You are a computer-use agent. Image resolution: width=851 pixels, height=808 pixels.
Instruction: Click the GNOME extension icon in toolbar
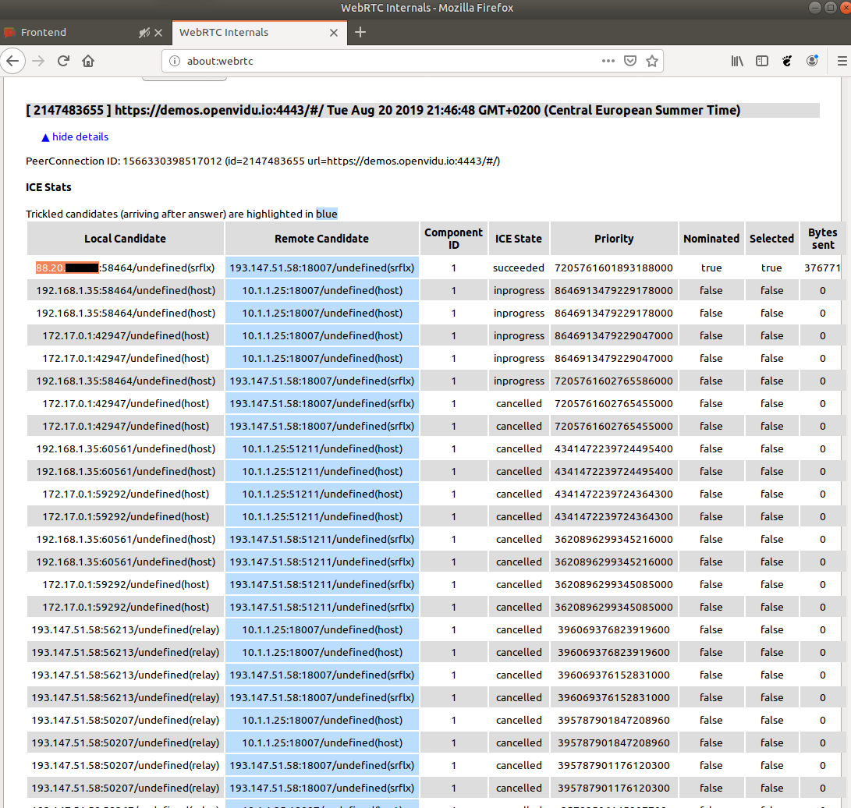[x=786, y=60]
